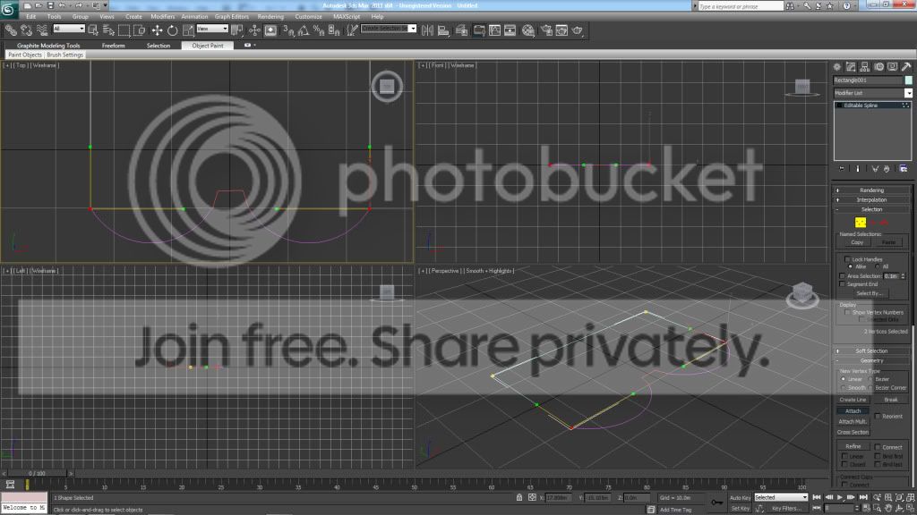Select the Smooth new vertex type radio
This screenshot has height=515, width=917.
tap(844, 388)
